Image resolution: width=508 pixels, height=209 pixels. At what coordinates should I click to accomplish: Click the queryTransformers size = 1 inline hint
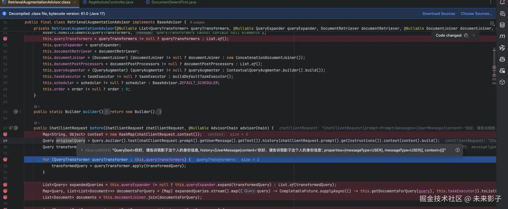228,159
